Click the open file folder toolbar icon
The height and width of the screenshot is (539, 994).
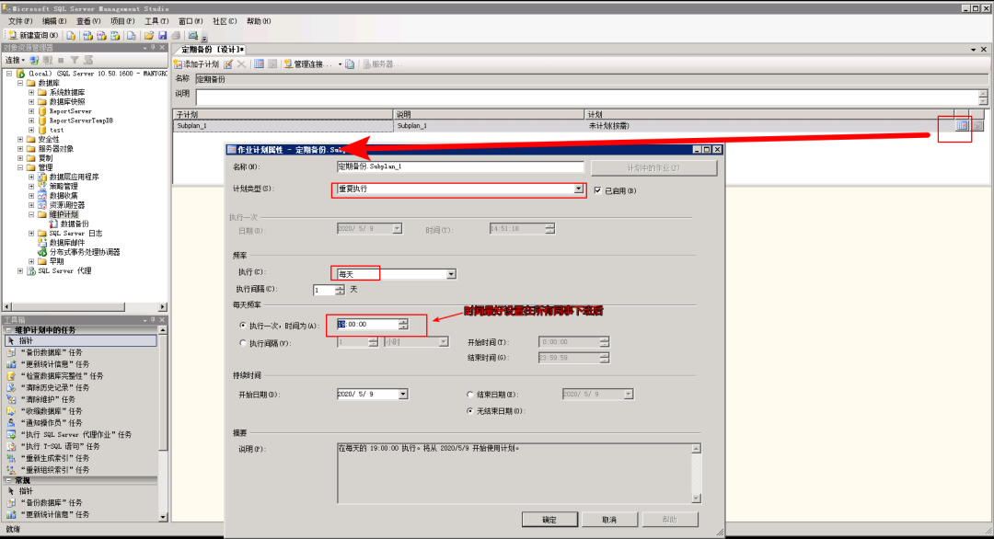point(148,36)
